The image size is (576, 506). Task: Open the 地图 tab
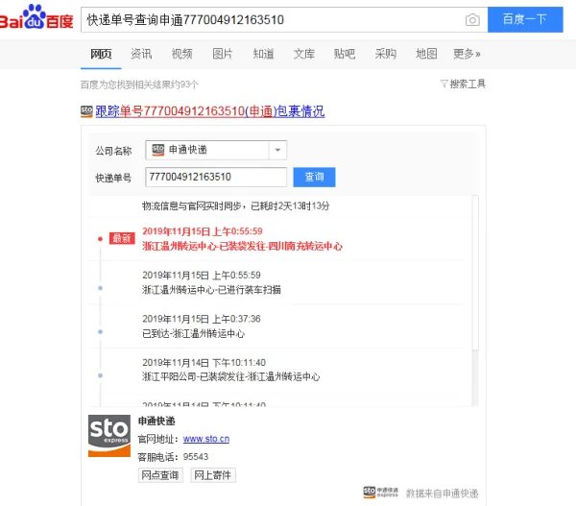[x=426, y=54]
